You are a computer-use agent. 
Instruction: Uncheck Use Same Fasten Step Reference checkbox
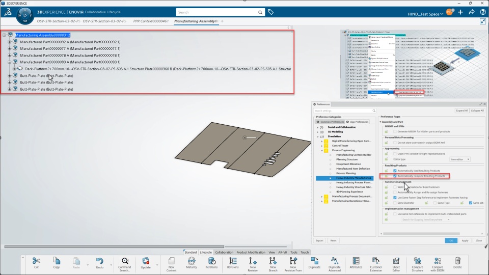pos(395,198)
